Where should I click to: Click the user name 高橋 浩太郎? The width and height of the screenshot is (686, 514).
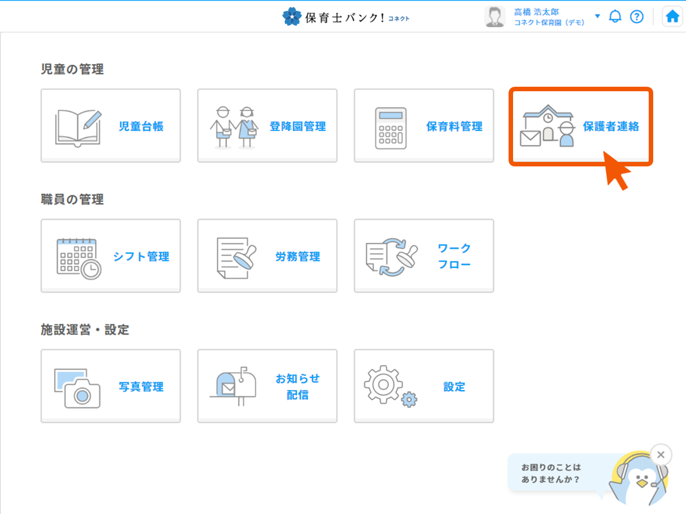pos(537,12)
